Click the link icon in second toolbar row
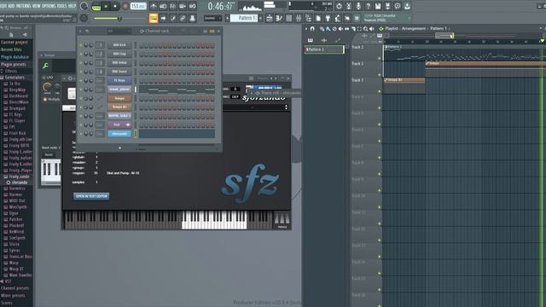Viewport: 546px width, 307px height. 183,18
